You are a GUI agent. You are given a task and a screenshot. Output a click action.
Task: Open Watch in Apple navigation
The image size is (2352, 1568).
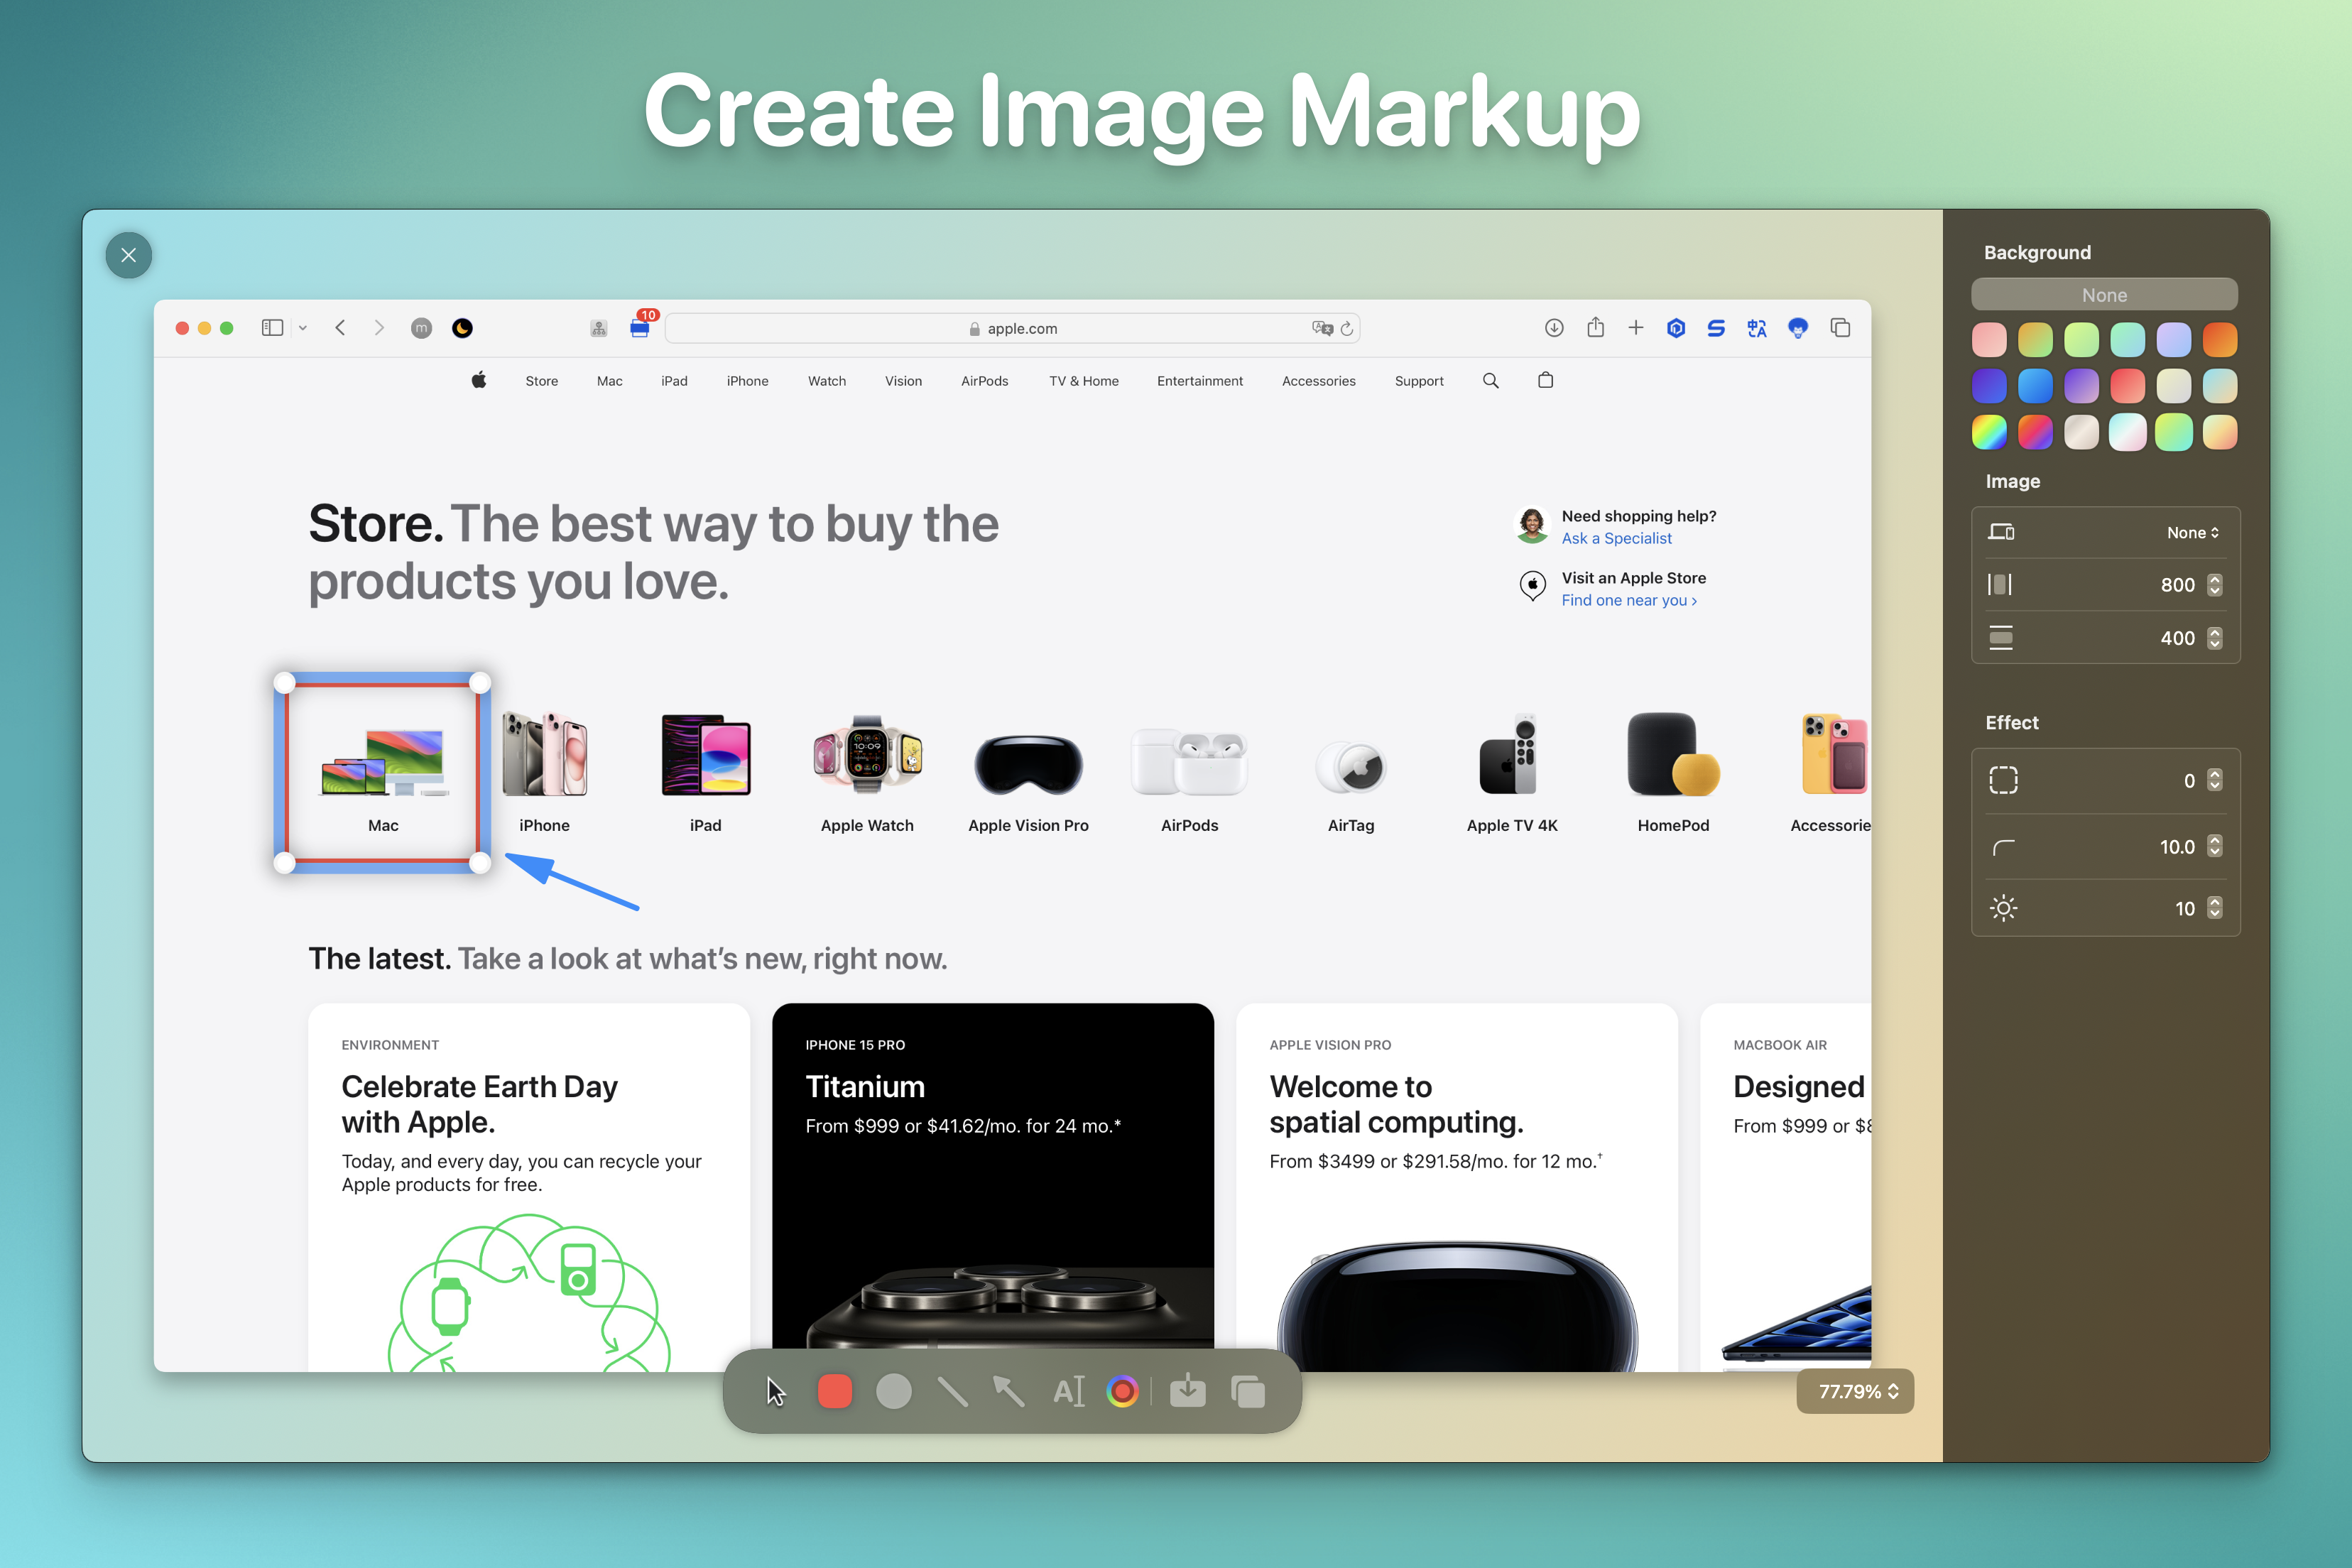coord(827,381)
